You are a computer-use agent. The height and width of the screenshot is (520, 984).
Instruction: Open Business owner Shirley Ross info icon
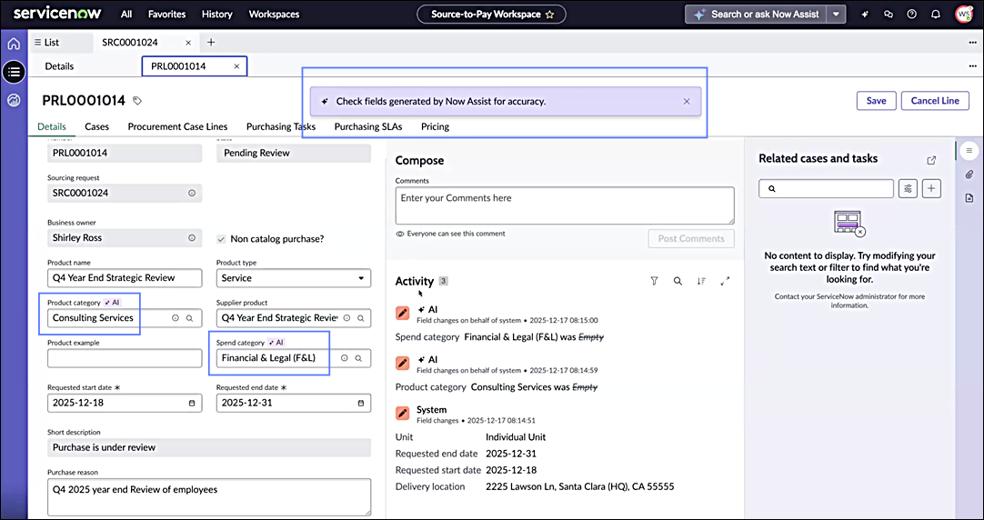pos(192,238)
